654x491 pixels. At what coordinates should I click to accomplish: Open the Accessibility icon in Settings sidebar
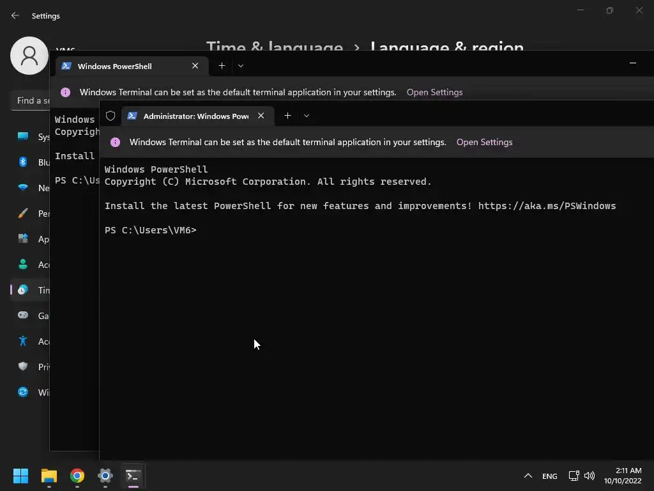pos(23,341)
